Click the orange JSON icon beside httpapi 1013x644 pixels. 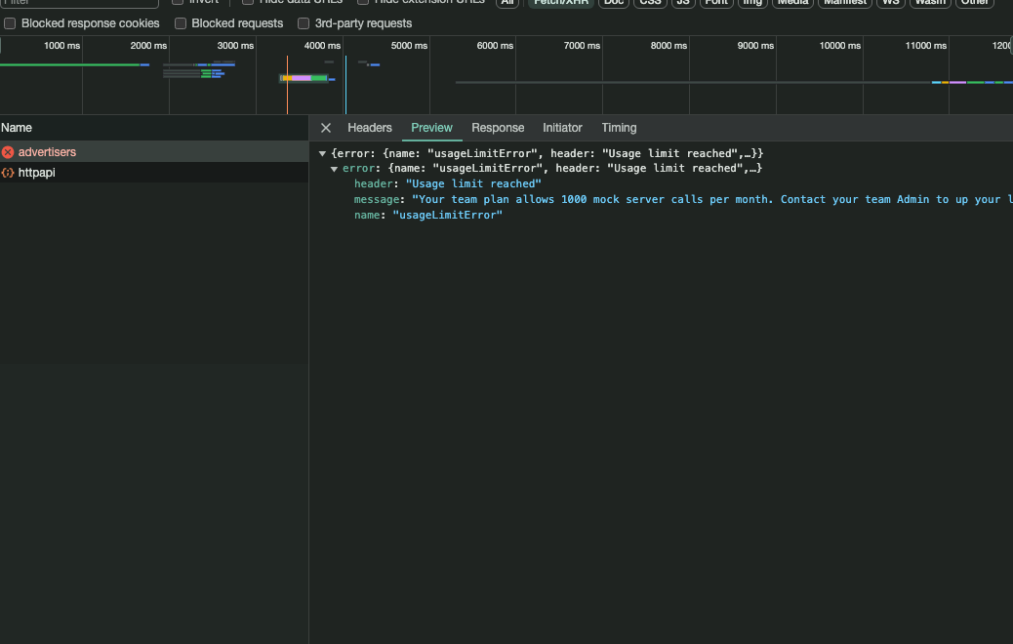point(8,173)
